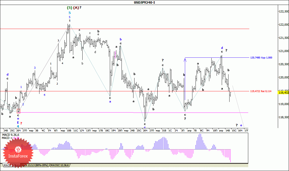Viewport: 289px width, 171px height.
Task: Switch to the MACD 9,36,6 tab
Action: (x=11, y=165)
